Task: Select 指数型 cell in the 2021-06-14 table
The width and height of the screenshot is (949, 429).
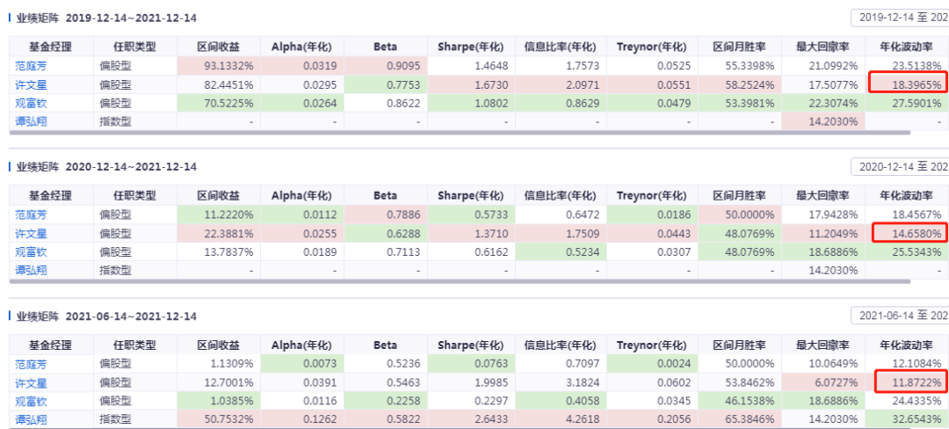Action: click(135, 420)
